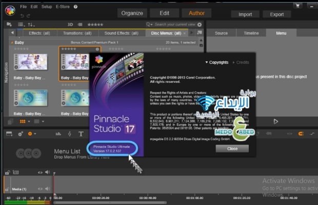This screenshot has width=318, height=205.
Task: Click the Pinnacle Studio logo icon
Action: point(10,11)
